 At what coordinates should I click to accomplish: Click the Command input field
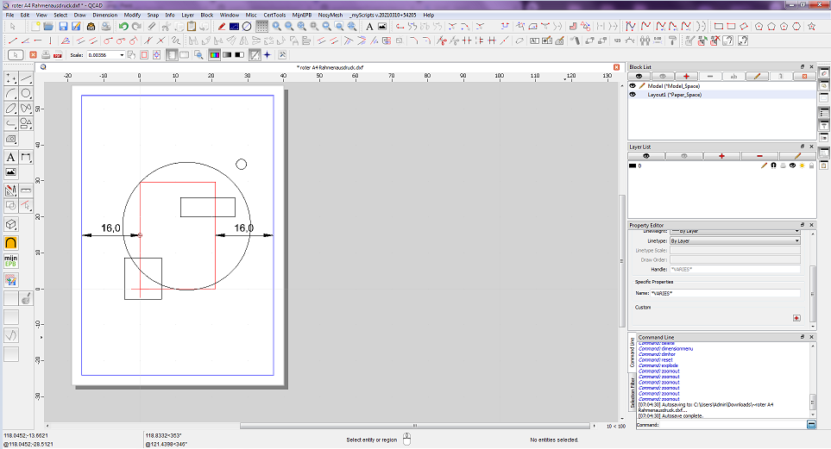pos(733,425)
